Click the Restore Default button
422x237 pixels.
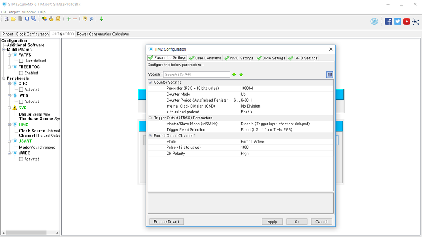(167, 222)
